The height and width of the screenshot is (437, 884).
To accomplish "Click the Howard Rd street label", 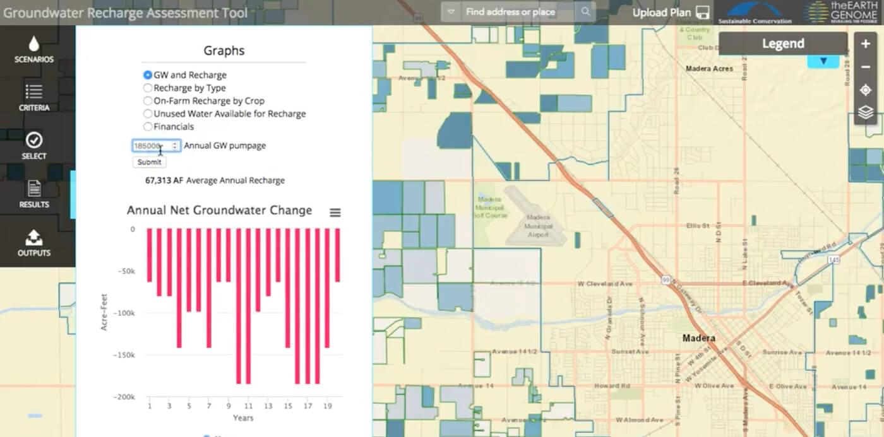I will [x=612, y=385].
